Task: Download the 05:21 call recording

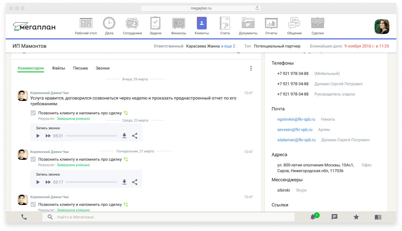Action: (x=124, y=136)
